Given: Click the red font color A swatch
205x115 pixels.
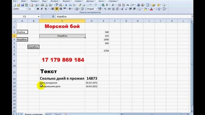Looking at the screenshot, I should [x=151, y=9].
